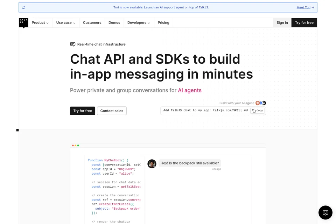This screenshot has width=336, height=224.
Task: Click the 3m ago timestamp
Action: 216,169
